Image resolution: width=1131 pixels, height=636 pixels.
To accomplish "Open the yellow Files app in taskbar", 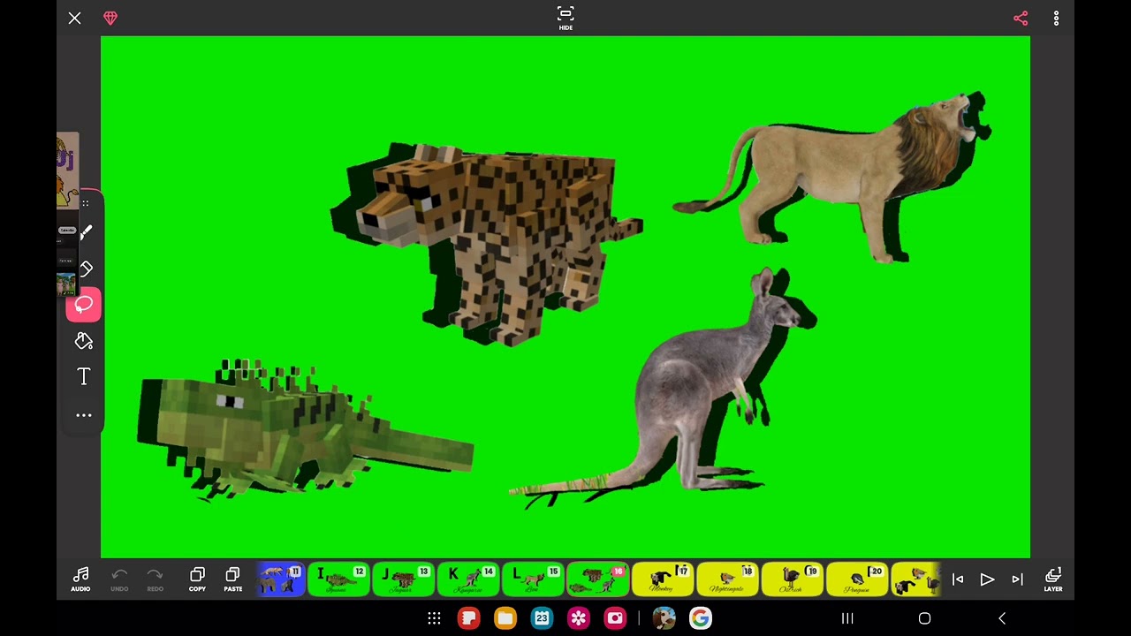I will tap(505, 618).
